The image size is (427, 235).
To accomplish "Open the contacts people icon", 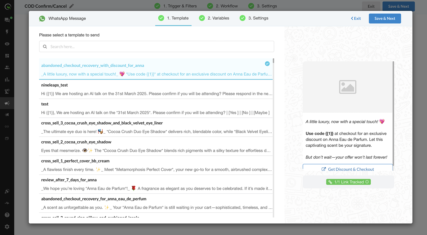I will pos(7,67).
